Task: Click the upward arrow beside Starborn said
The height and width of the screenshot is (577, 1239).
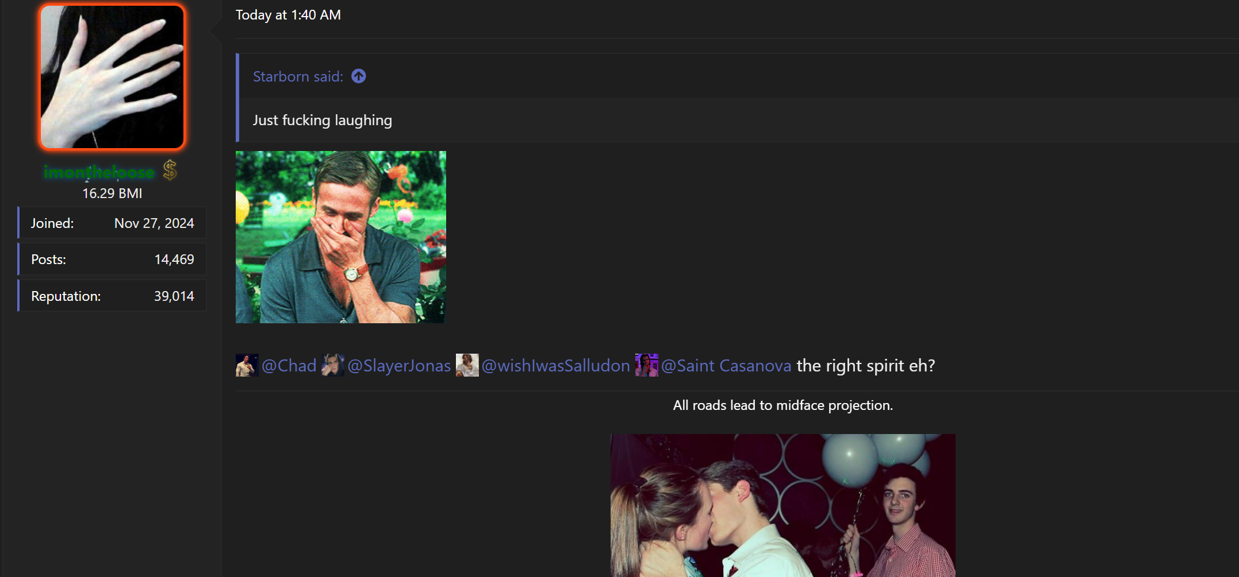Action: click(359, 76)
